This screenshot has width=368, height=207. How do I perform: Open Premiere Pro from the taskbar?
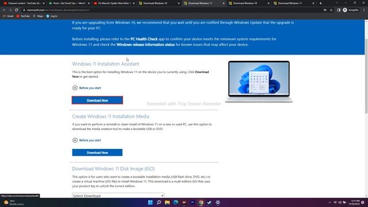(x=193, y=202)
